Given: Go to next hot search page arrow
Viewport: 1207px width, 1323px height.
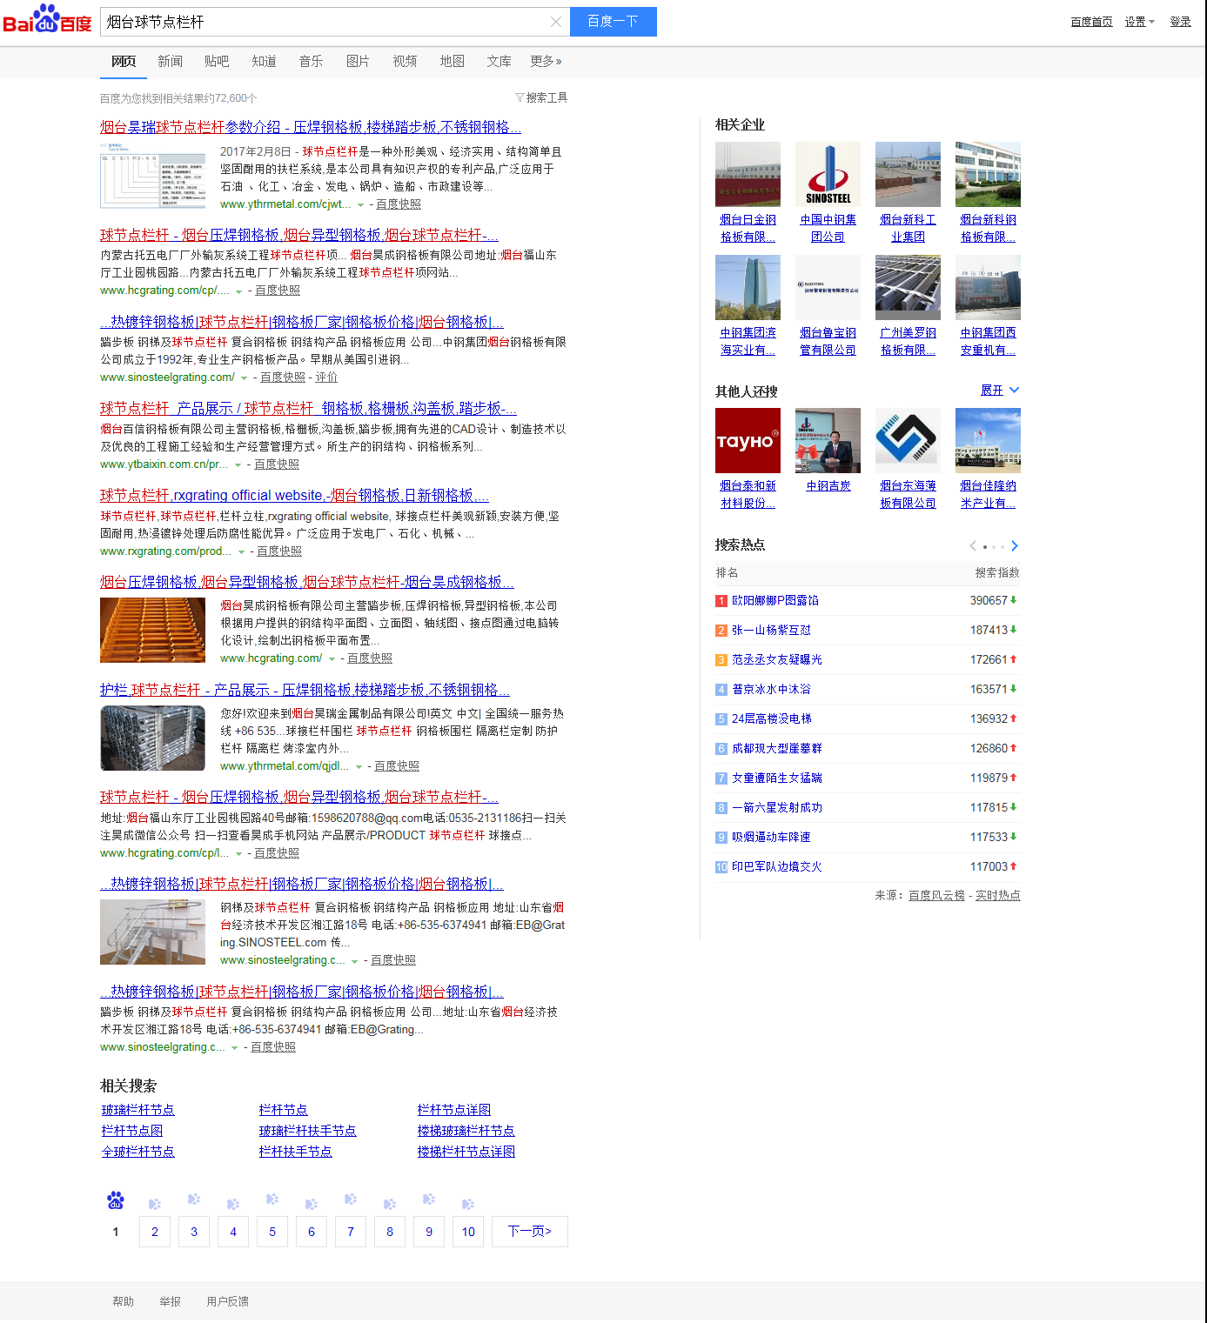Looking at the screenshot, I should click(1014, 546).
